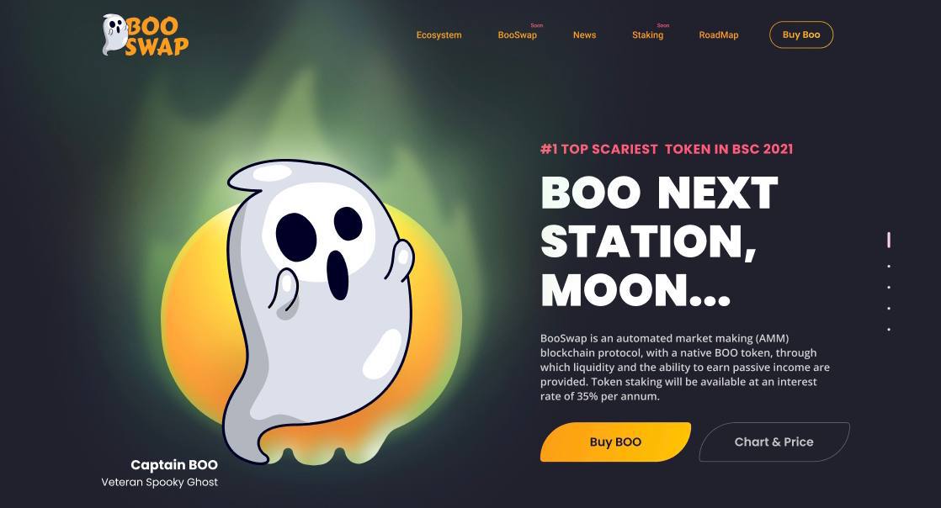
Task: Click the orange BOO SWAP logo text
Action: tap(157, 36)
